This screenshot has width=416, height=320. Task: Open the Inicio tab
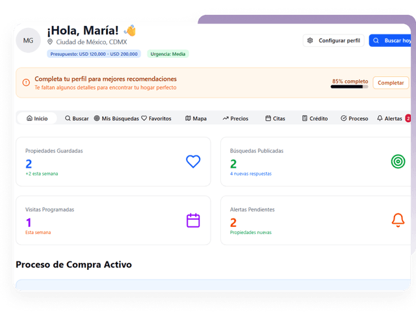click(x=37, y=118)
